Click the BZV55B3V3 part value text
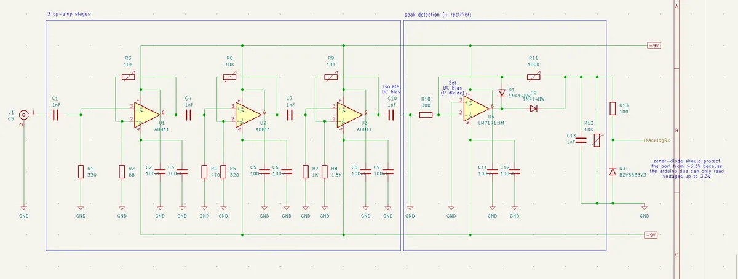738x279 pixels. point(632,175)
